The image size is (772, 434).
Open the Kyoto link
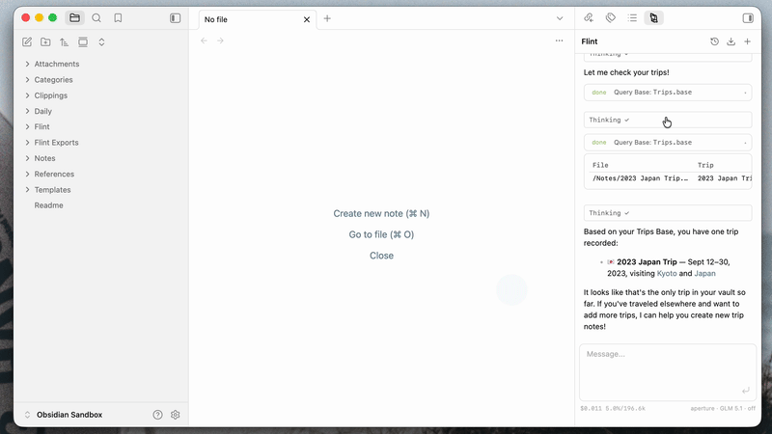[x=667, y=274]
